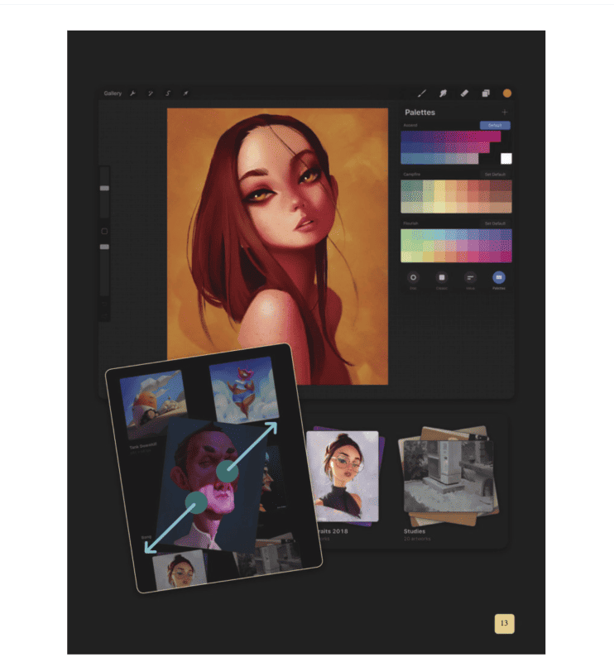This screenshot has width=614, height=662.
Task: Click the brush opacity slider handle
Action: point(104,247)
